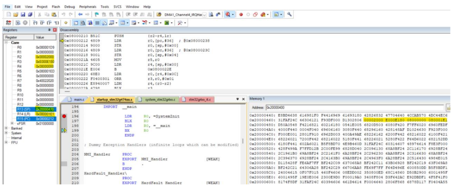451x186 pixels.
Task: Click the Step Out icon
Action: pyautogui.click(x=49, y=22)
